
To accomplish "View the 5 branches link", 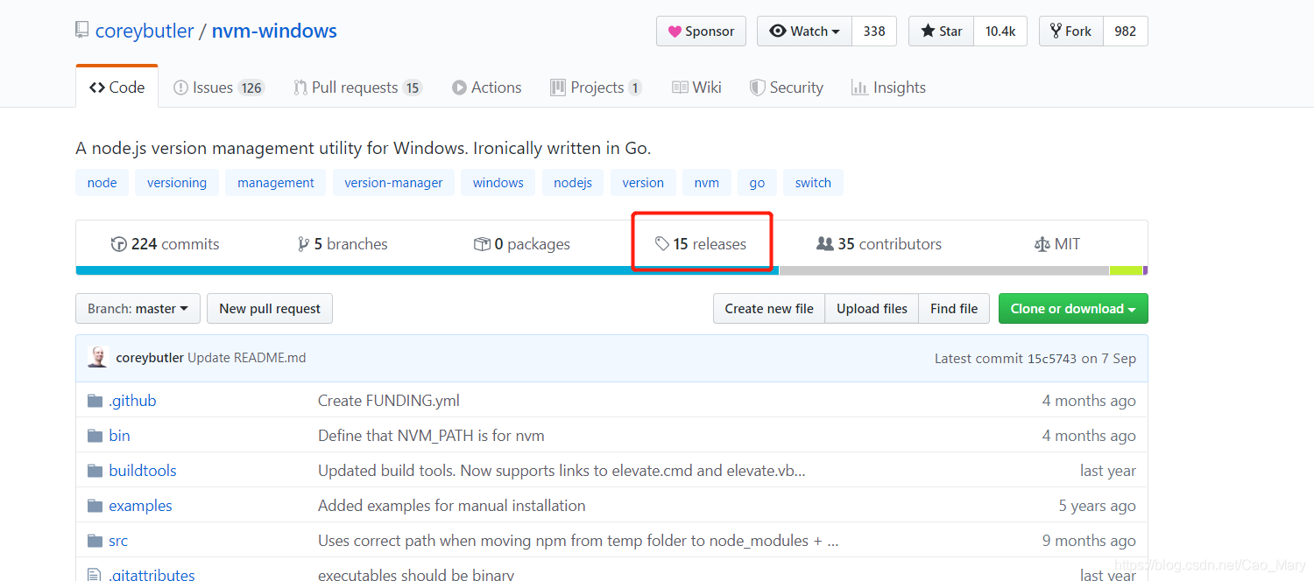I will pyautogui.click(x=343, y=244).
